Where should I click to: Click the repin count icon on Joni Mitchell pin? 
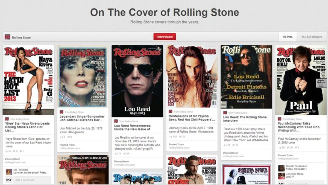(61, 137)
